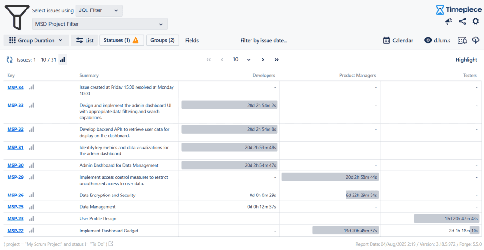484x250 pixels.
Task: Open issue link MSP-22
Action: pos(16,230)
